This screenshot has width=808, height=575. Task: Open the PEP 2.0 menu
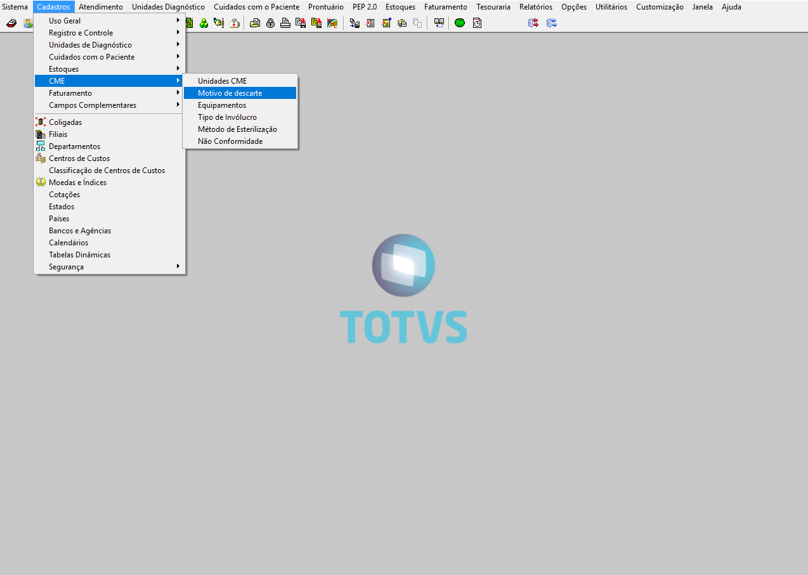click(x=365, y=7)
